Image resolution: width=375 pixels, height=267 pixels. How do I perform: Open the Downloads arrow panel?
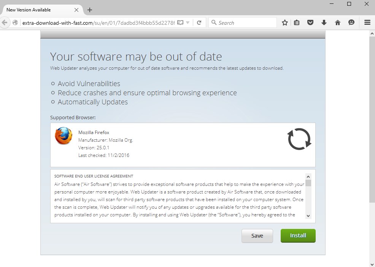[x=324, y=22]
